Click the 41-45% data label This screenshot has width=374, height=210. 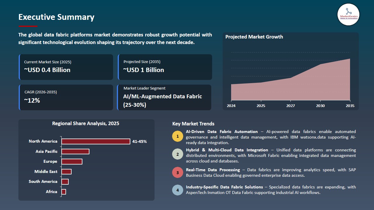(x=140, y=141)
